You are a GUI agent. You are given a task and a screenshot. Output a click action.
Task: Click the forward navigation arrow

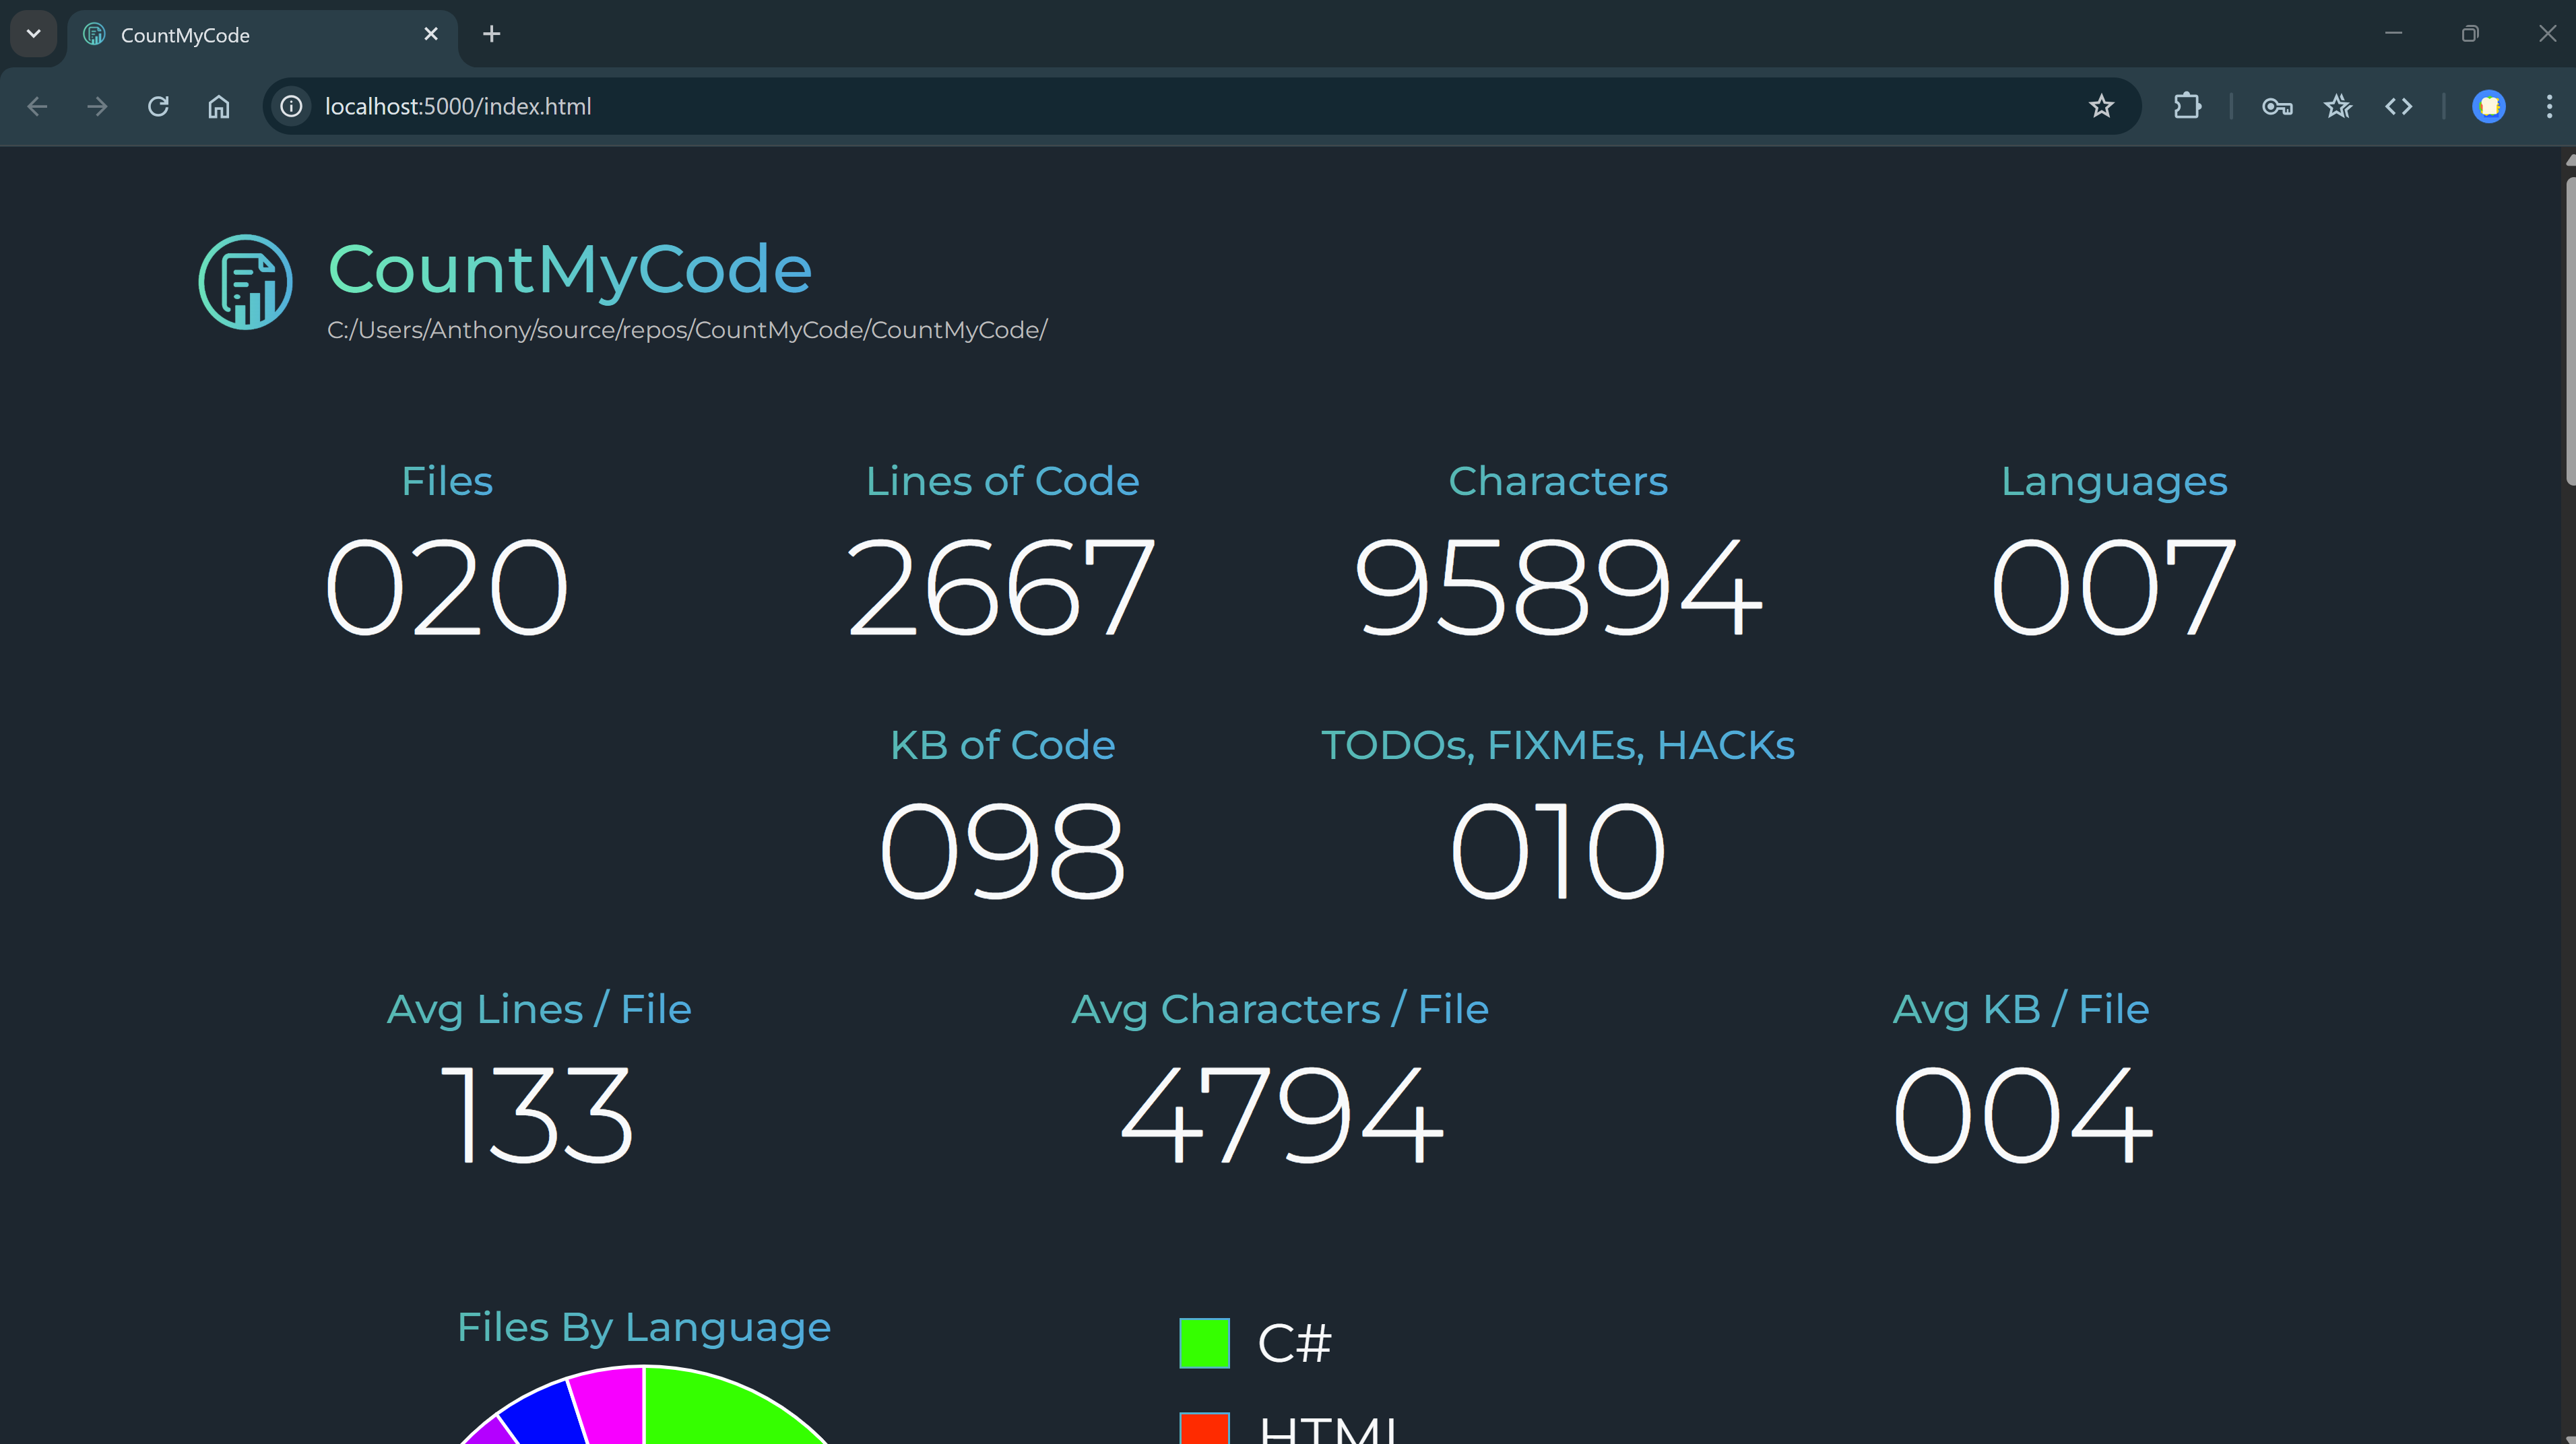[97, 106]
